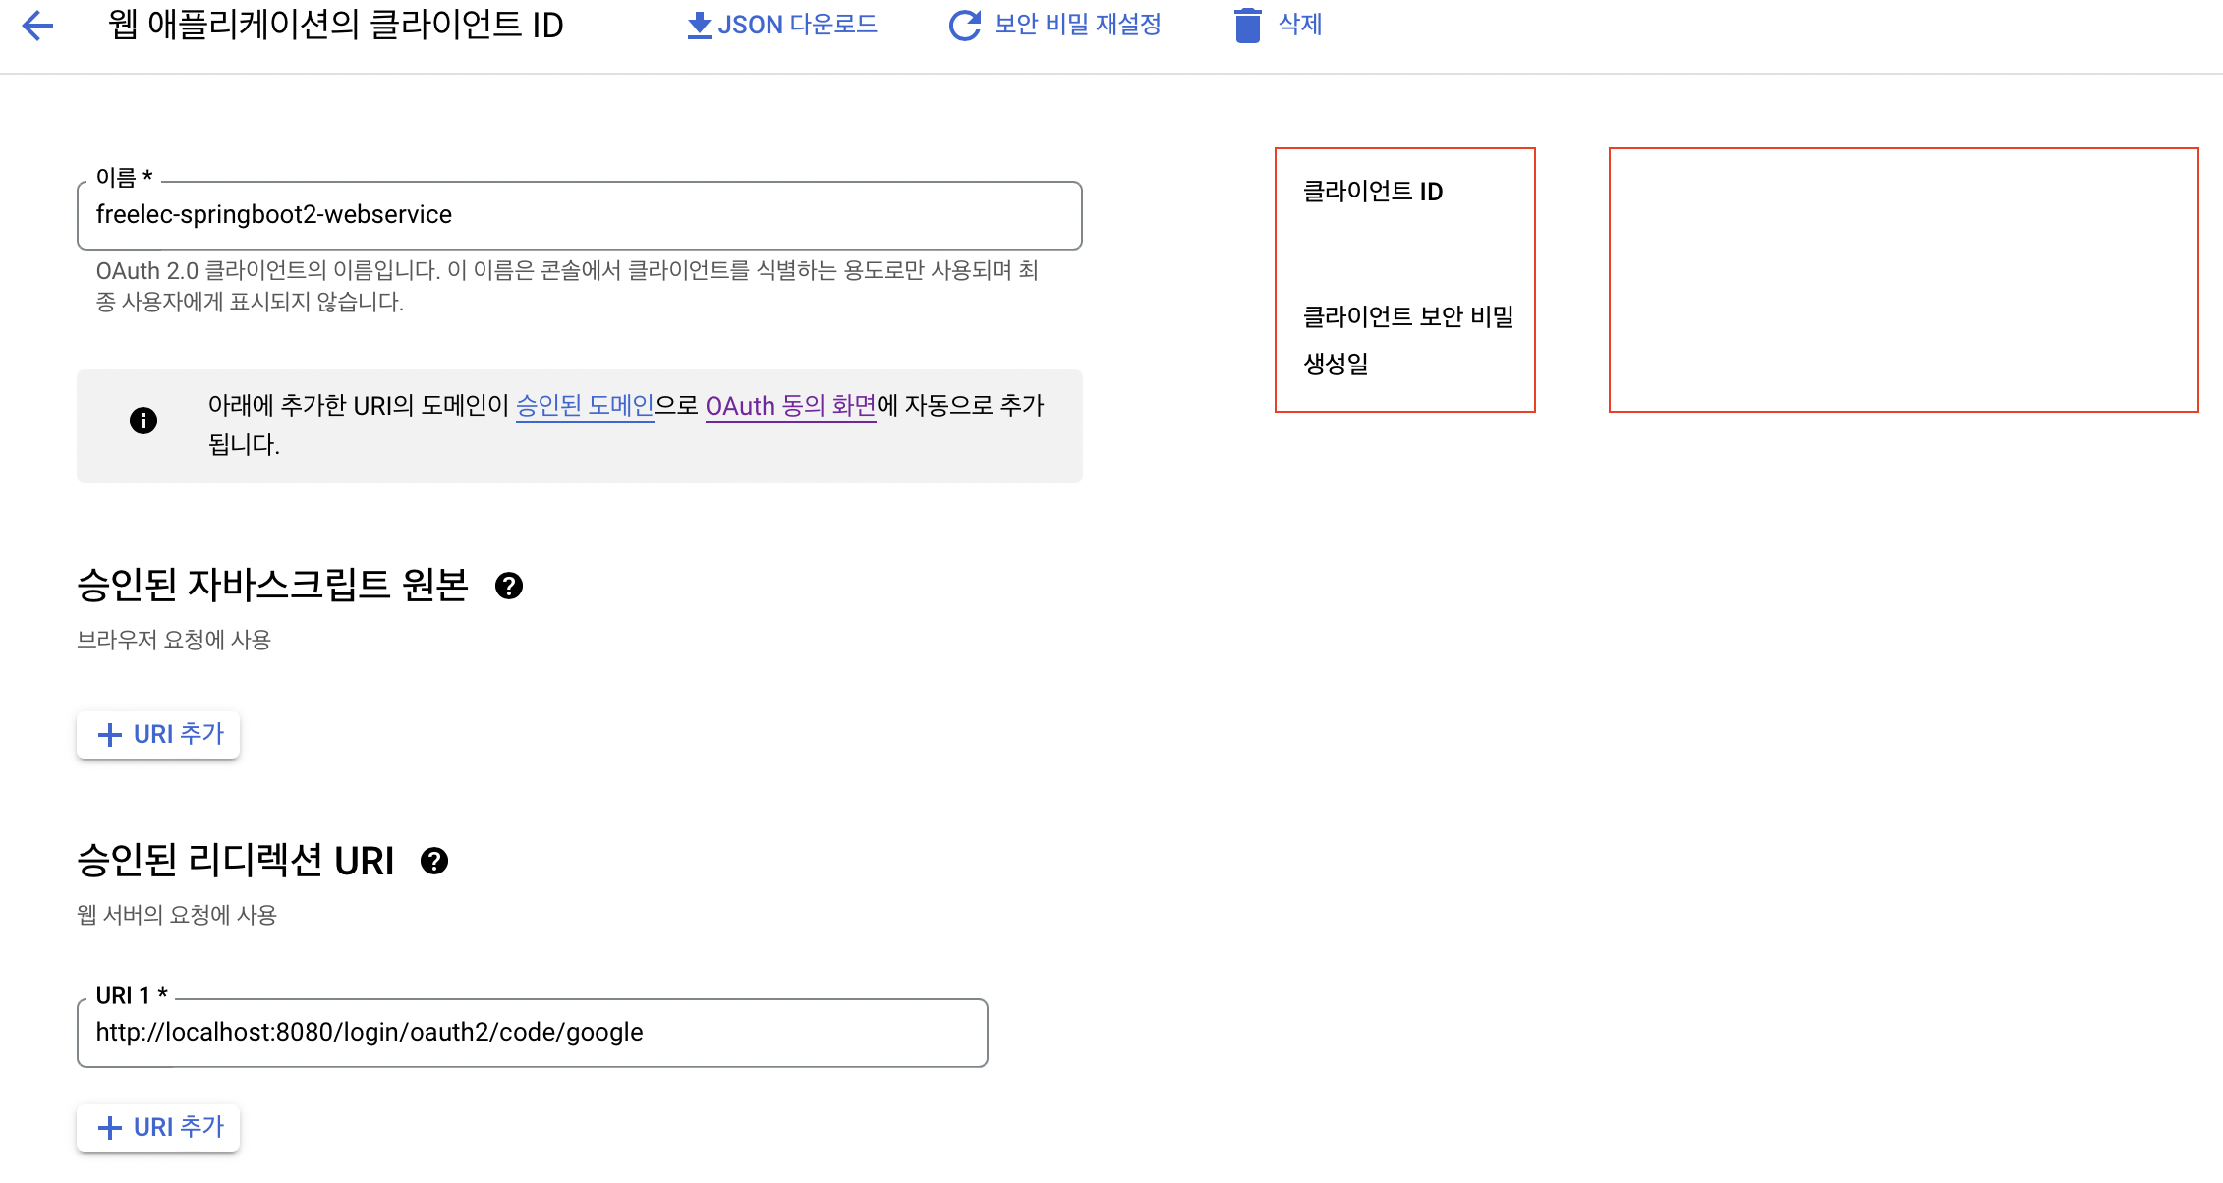Click the URI 1 redirect input field

tap(532, 1033)
